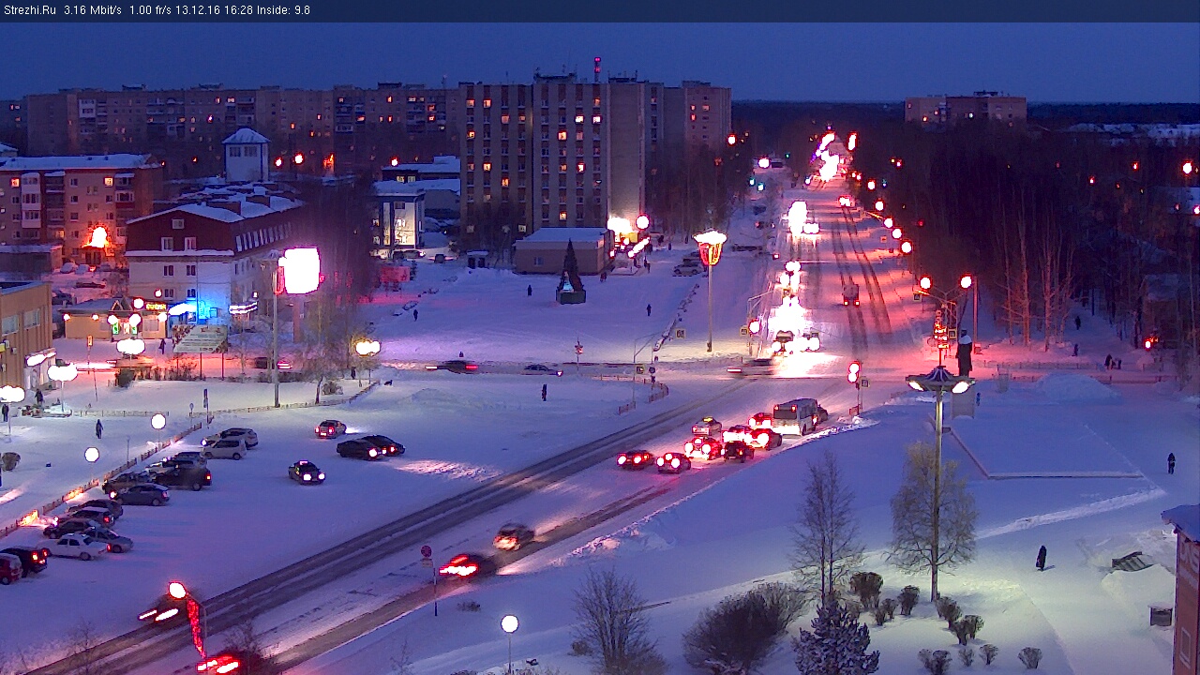Viewport: 1200px width, 675px height.
Task: Click the "Strezhi.Ru" overlay text
Action: (x=29, y=10)
